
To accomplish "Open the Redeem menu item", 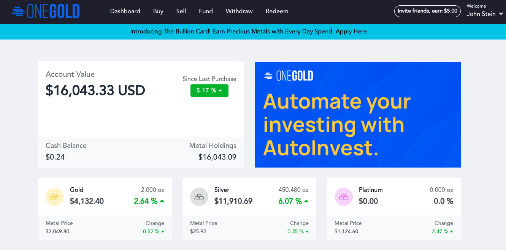I will tap(277, 11).
